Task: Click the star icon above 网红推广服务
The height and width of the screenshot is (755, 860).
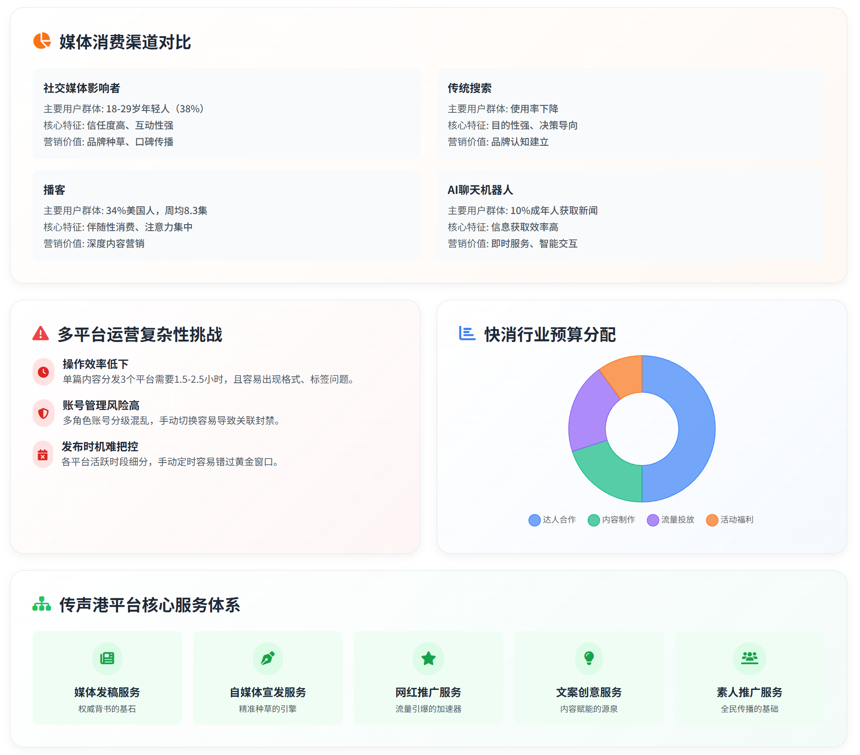Action: (x=428, y=658)
